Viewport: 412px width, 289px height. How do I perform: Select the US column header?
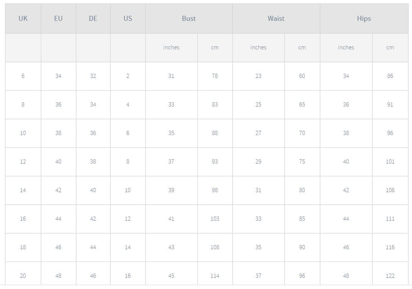click(x=128, y=19)
